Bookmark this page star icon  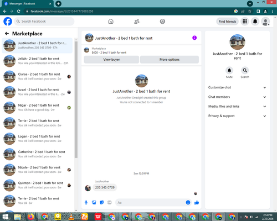pyautogui.click(x=250, y=11)
